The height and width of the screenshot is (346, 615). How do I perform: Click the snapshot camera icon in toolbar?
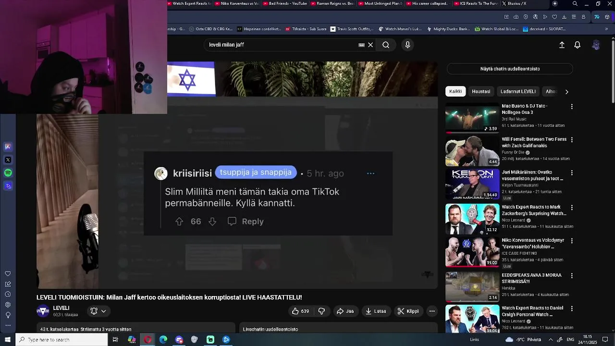pyautogui.click(x=516, y=17)
